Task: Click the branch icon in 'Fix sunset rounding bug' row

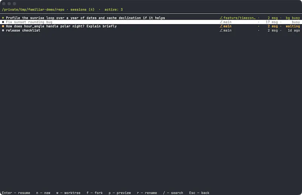Action: (221, 22)
